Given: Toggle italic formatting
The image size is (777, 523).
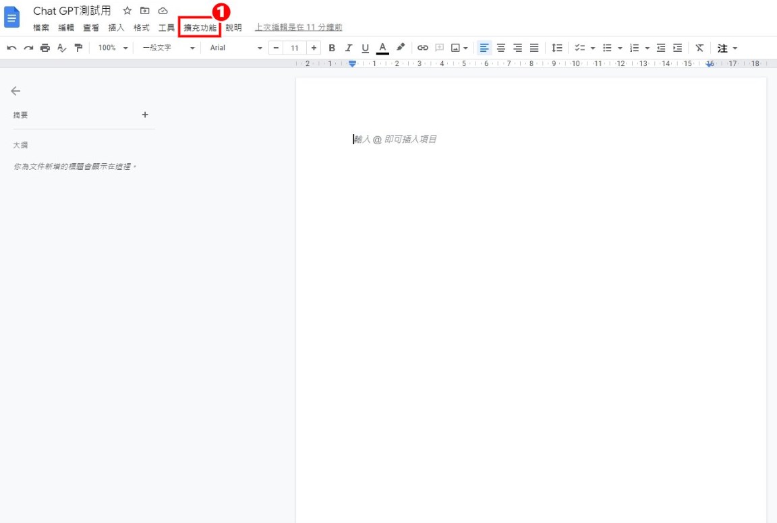Looking at the screenshot, I should tap(349, 48).
